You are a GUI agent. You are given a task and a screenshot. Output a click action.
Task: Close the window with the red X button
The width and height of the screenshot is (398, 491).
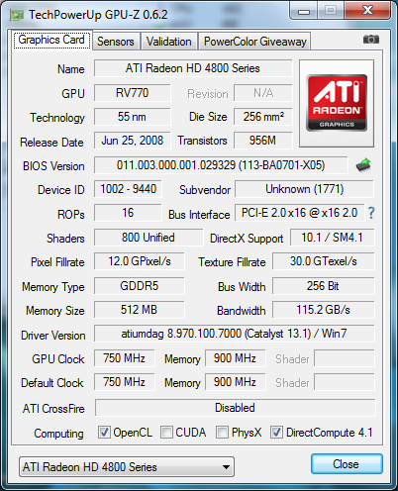(x=367, y=11)
